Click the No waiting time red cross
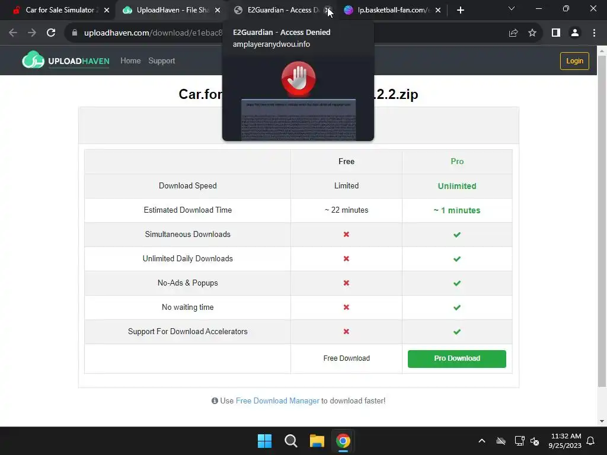This screenshot has height=455, width=607. pyautogui.click(x=346, y=307)
